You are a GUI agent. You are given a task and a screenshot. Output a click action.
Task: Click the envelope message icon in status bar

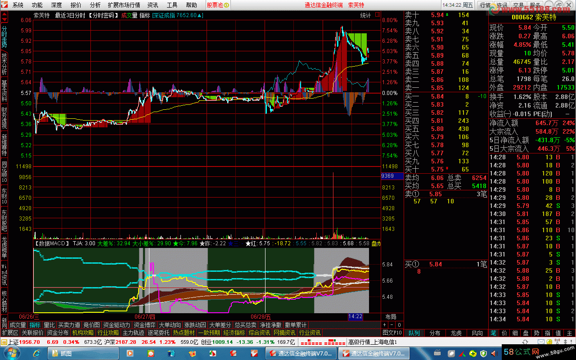[x=541, y=342]
